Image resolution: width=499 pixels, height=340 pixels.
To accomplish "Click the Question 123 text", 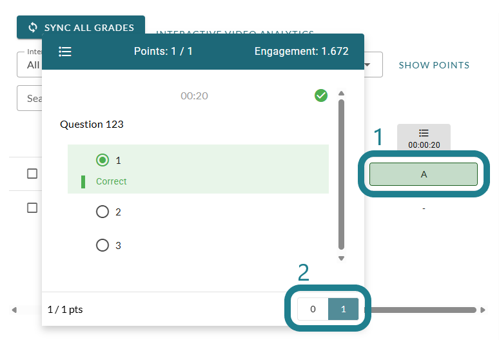I will (92, 124).
